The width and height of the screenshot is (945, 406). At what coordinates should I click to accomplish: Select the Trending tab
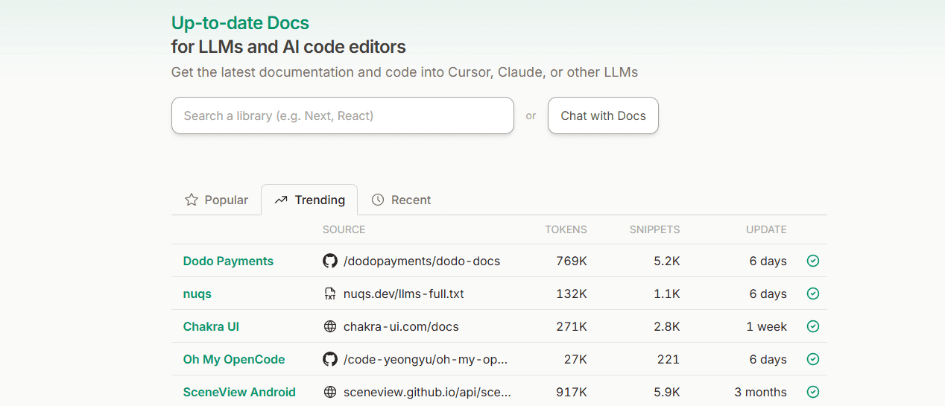[309, 200]
